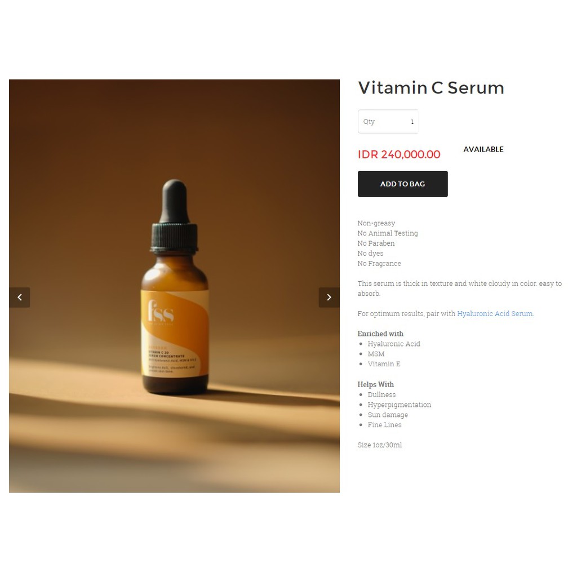Click the No Animal Testing line
577x577 pixels.
(388, 233)
